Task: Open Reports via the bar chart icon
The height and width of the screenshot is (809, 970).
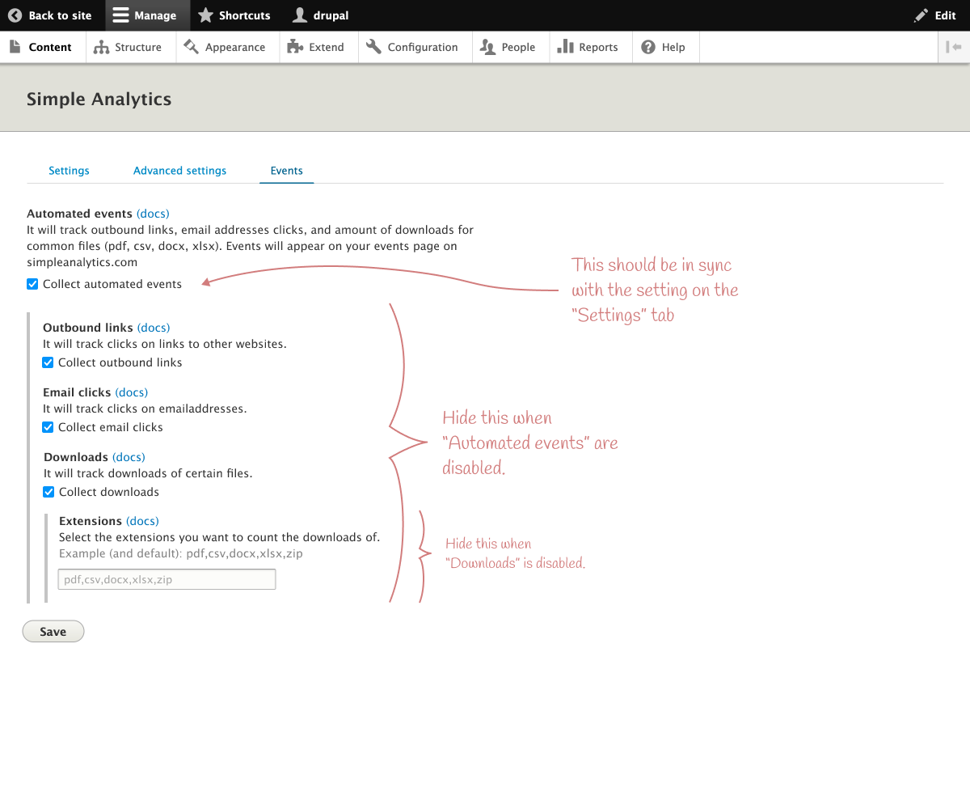Action: coord(566,47)
